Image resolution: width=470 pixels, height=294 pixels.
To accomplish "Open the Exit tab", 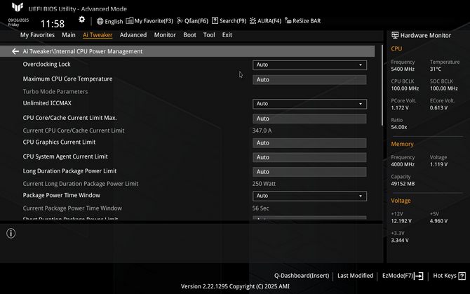I will (x=227, y=35).
